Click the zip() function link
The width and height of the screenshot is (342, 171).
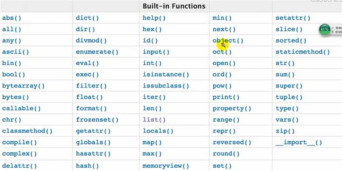pos(285,131)
